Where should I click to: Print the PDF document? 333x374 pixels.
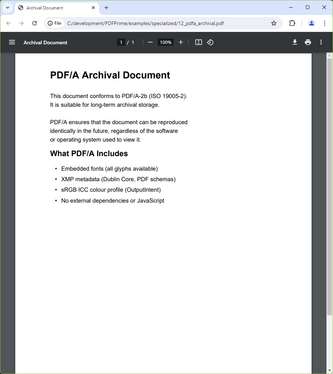308,42
